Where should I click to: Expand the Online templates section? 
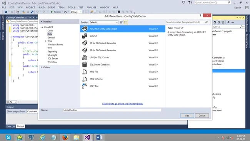click(x=42, y=67)
